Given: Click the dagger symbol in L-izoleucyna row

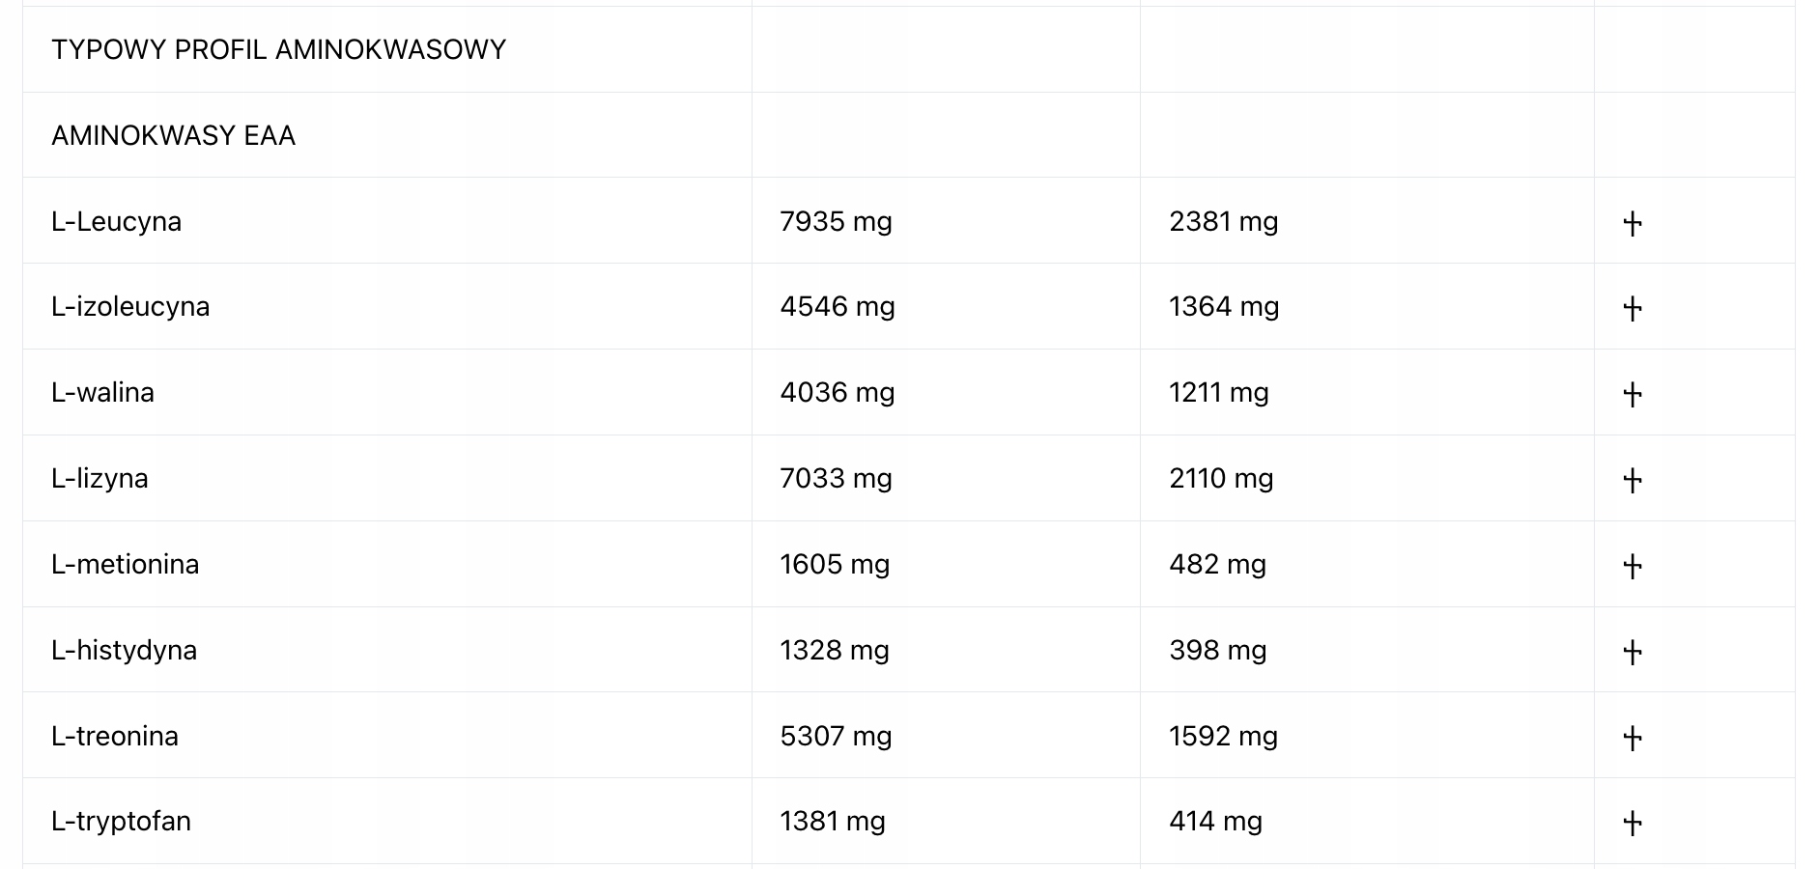Looking at the screenshot, I should 1633,309.
